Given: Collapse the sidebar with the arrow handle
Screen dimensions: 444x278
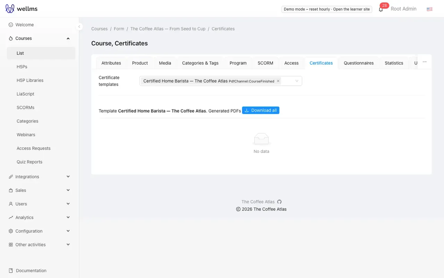Looking at the screenshot, I should tap(79, 26).
